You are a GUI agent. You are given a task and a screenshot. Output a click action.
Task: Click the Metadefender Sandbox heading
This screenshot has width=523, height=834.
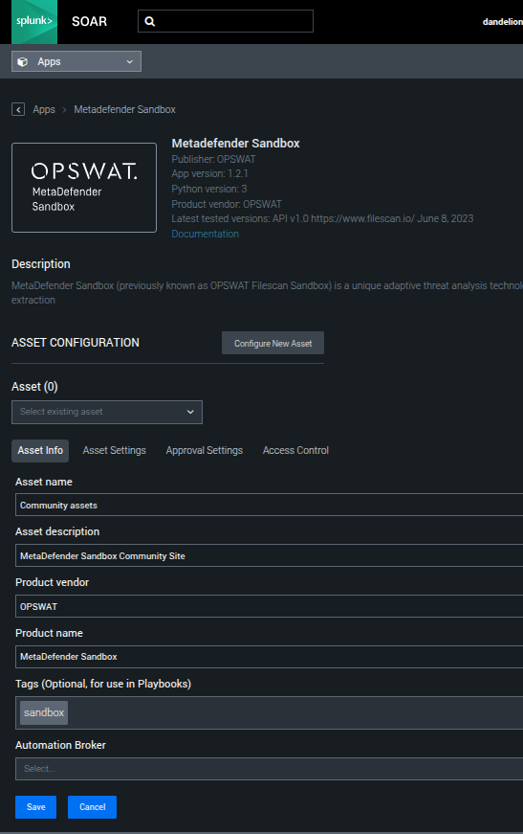click(x=236, y=143)
